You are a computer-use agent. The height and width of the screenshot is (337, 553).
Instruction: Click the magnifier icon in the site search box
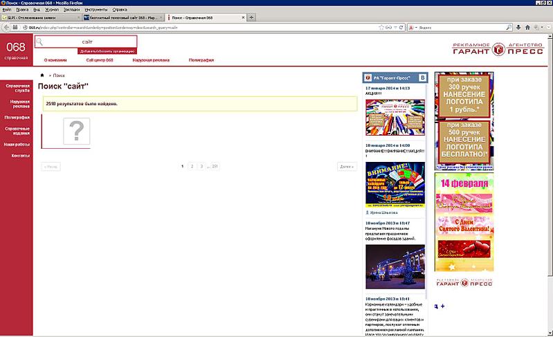[x=41, y=42]
